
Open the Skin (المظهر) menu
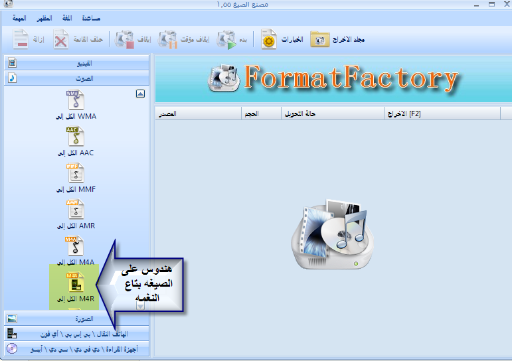pos(44,19)
